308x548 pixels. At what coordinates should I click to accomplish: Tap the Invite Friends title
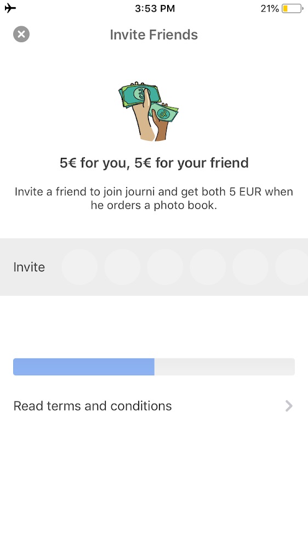[154, 35]
